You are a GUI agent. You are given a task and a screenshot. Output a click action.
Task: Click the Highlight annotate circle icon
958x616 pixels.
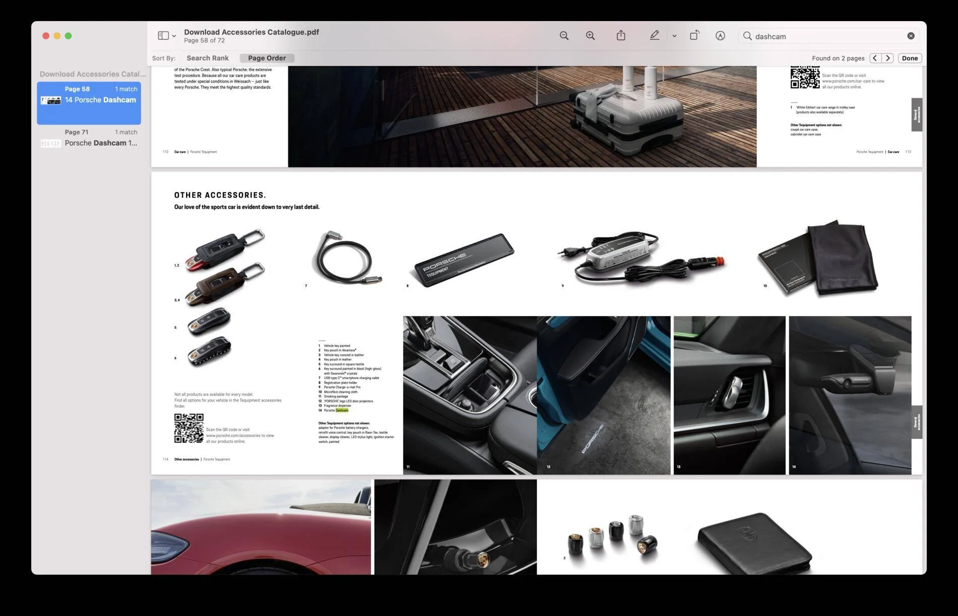tap(720, 36)
